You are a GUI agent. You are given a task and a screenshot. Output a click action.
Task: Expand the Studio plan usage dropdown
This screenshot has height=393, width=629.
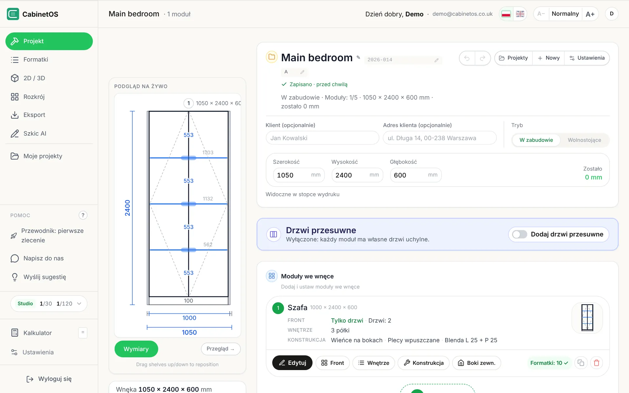(x=49, y=304)
